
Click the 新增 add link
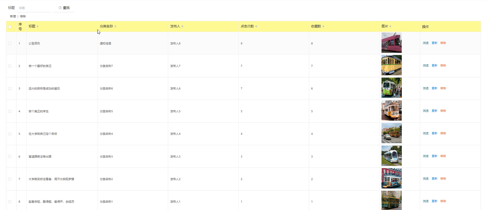13,16
